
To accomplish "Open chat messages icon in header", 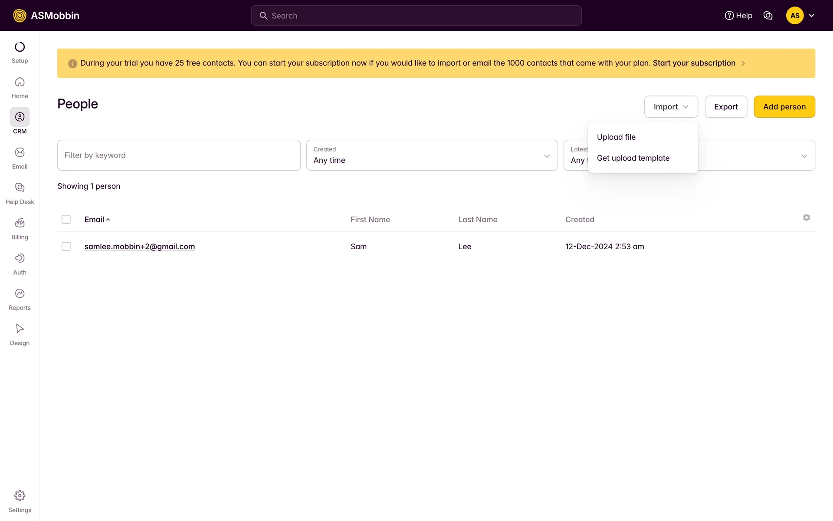I will (767, 16).
